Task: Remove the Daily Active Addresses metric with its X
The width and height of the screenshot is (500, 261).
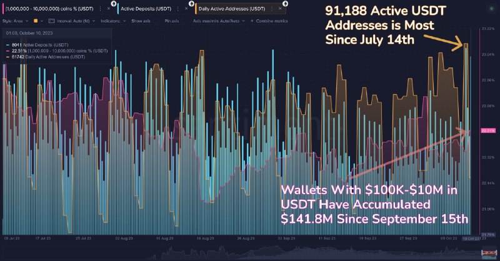Action: point(280,9)
